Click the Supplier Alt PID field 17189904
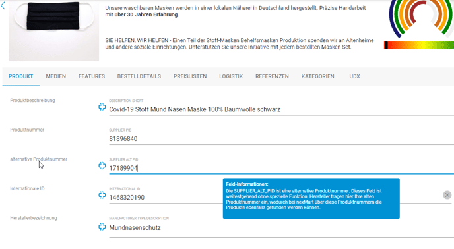This screenshot has height=249, width=454. pos(281,168)
